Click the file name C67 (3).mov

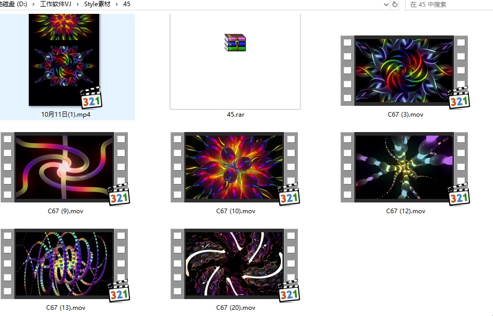click(x=405, y=115)
